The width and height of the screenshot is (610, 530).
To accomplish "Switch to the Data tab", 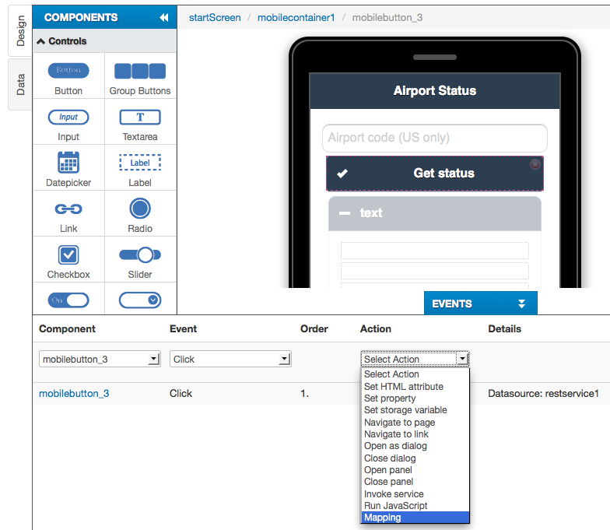I will pyautogui.click(x=20, y=84).
